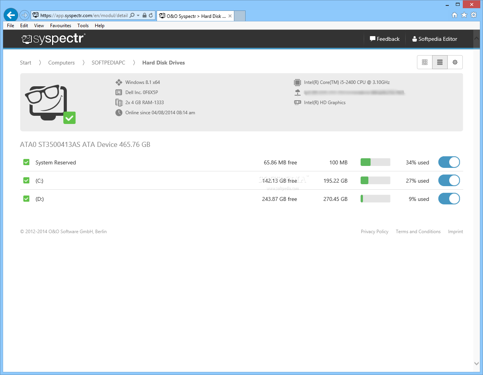Viewport: 483px width, 375px height.
Task: Collapse the header with the arrow
Action: (x=476, y=38)
